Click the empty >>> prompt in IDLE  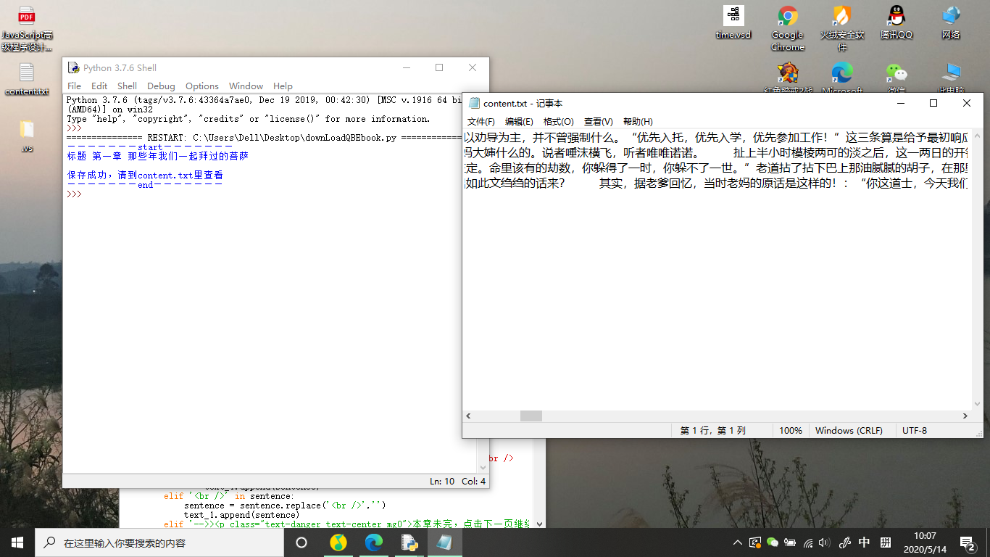click(75, 194)
